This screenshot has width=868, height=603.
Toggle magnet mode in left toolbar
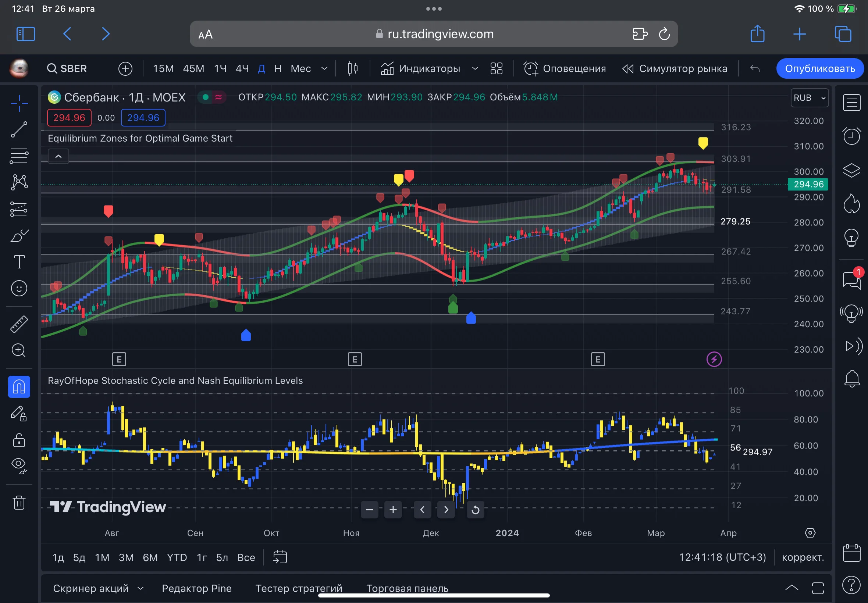19,387
